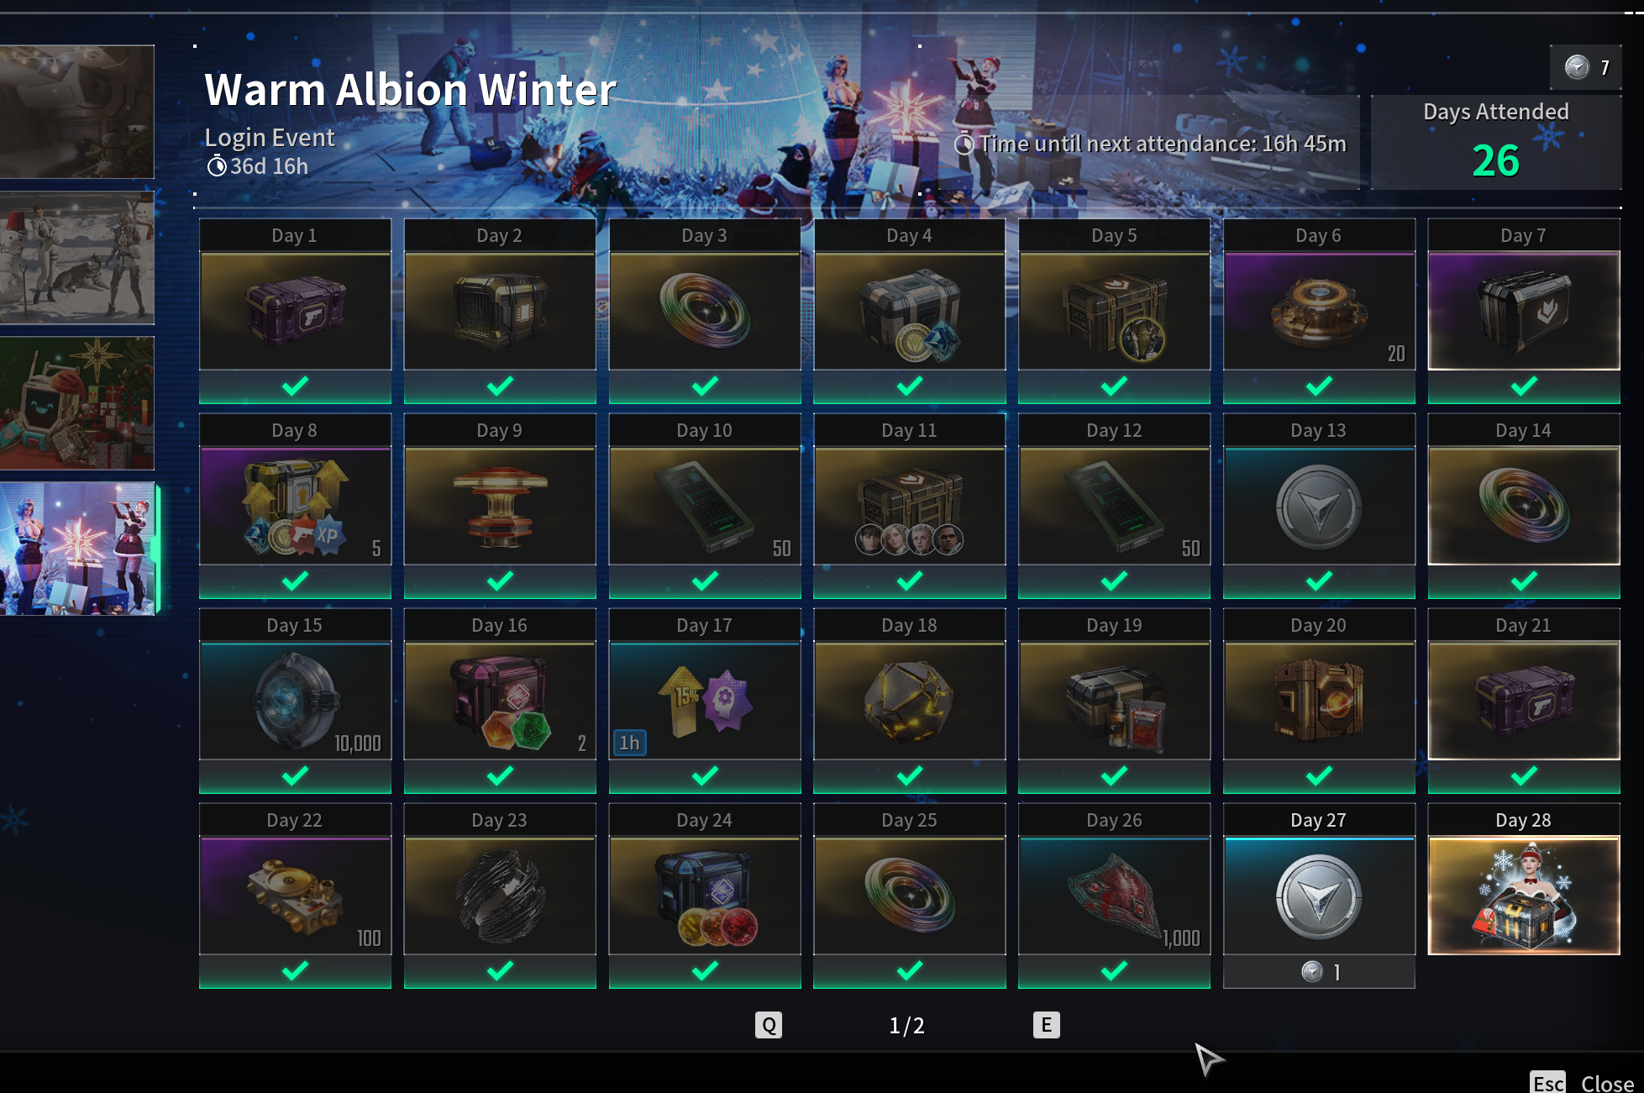This screenshot has height=1093, width=1644.
Task: Click the checkmark below Day 22 reward
Action: coord(295,971)
